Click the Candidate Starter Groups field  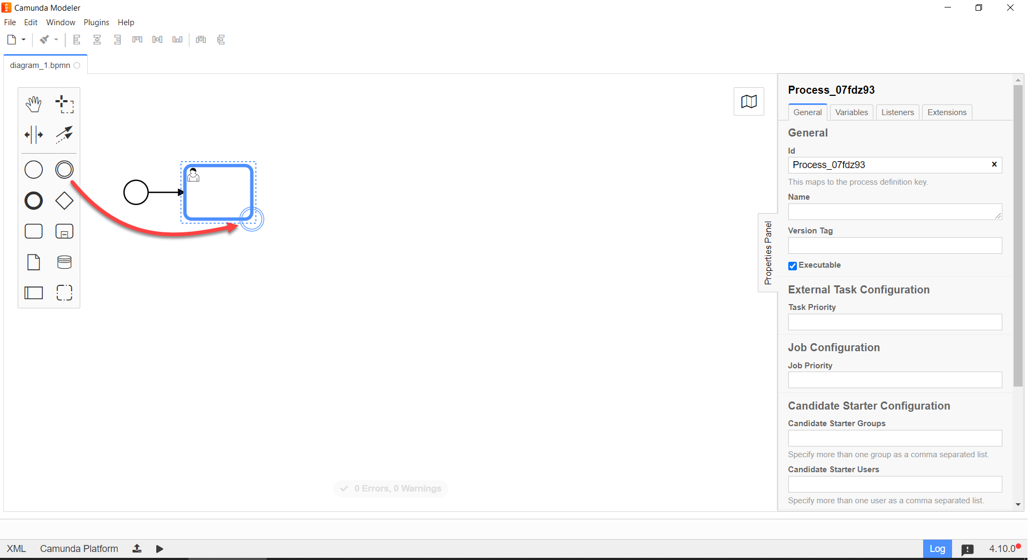click(895, 438)
